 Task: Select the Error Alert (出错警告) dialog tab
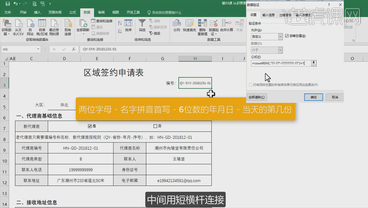point(285,15)
